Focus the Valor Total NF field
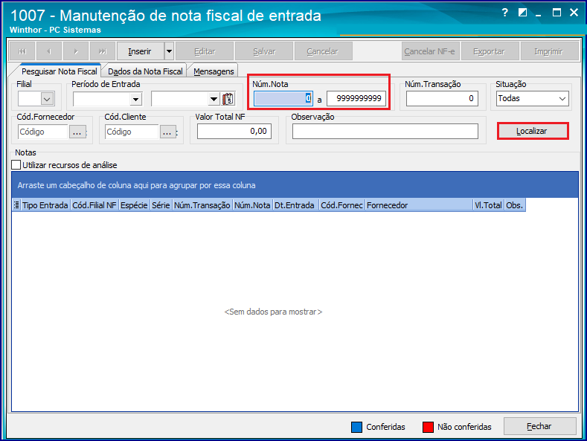Image resolution: width=587 pixels, height=441 pixels. tap(234, 132)
